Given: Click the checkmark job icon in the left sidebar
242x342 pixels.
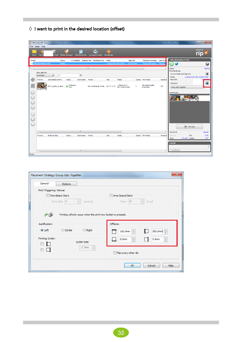Looking at the screenshot, I should click(33, 80).
